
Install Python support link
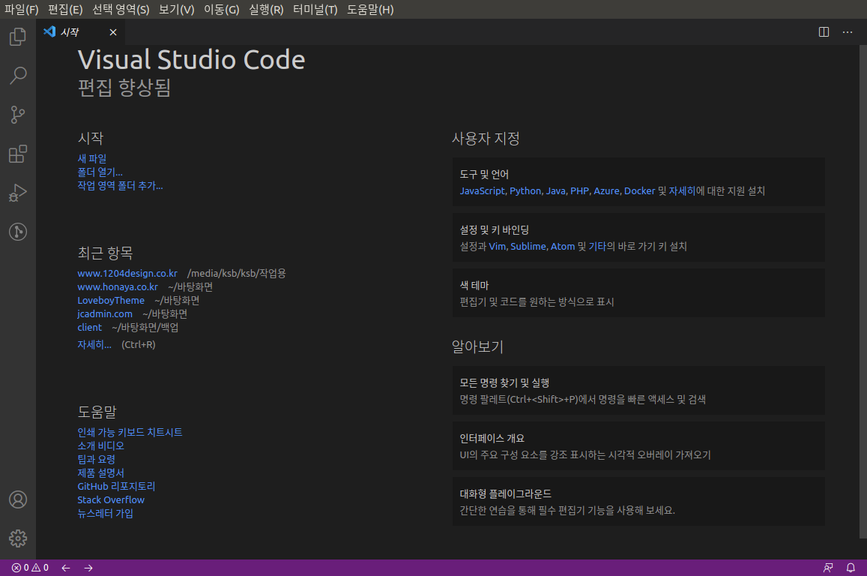coord(525,191)
